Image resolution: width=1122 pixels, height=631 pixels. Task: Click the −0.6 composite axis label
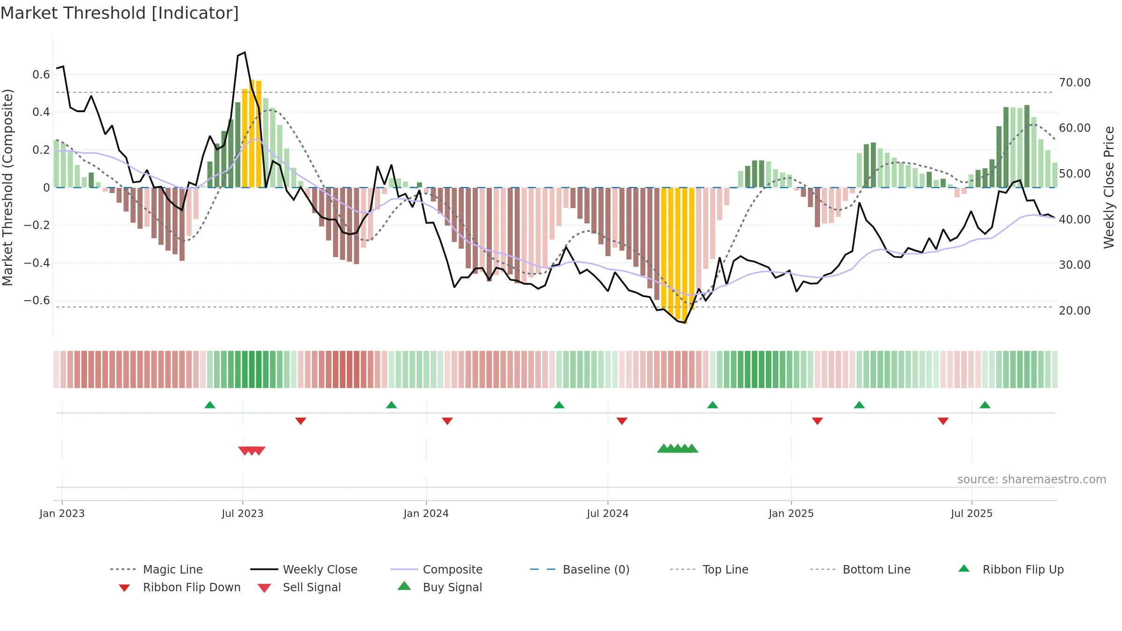click(37, 301)
